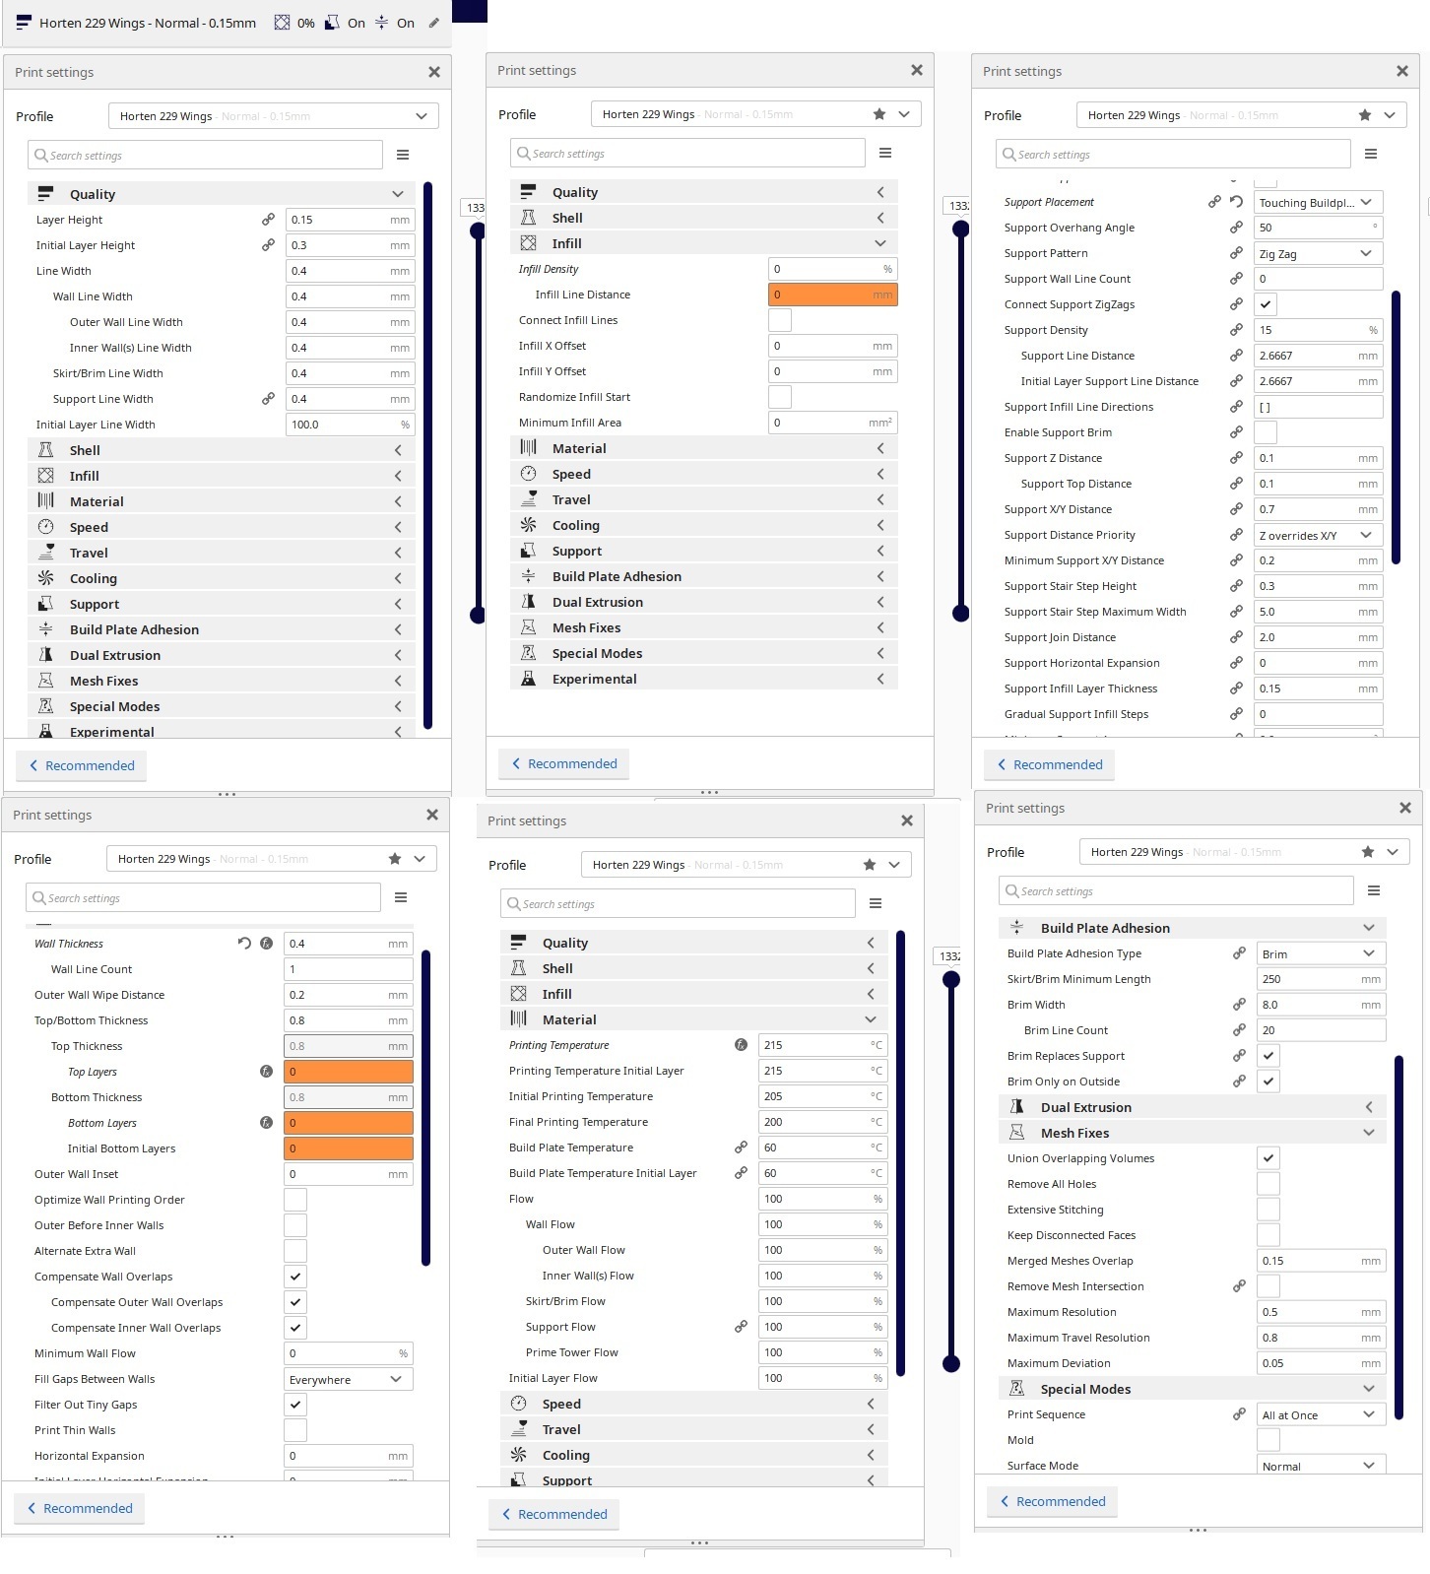
Task: Click the revert arrow icon beside Wall Thickness
Action: 244,944
